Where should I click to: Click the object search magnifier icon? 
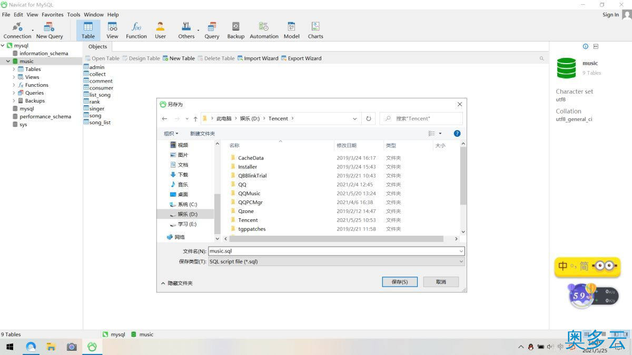(541, 58)
